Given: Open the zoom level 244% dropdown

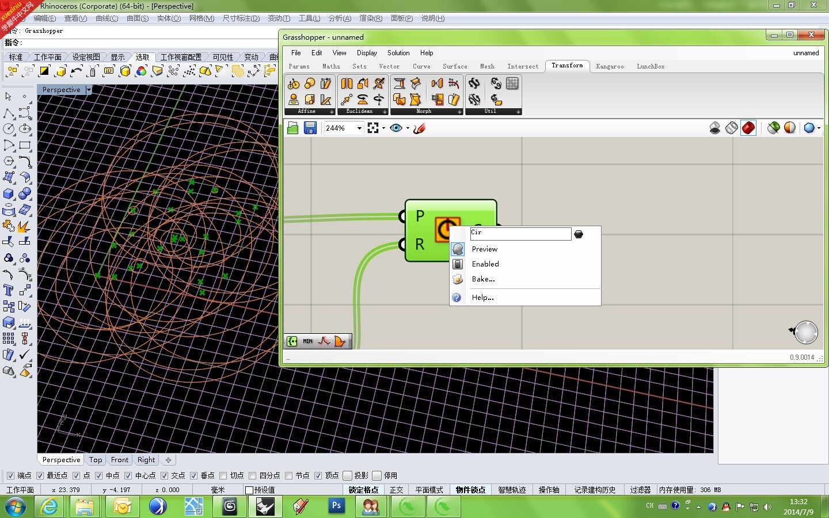Looking at the screenshot, I should click(x=359, y=128).
